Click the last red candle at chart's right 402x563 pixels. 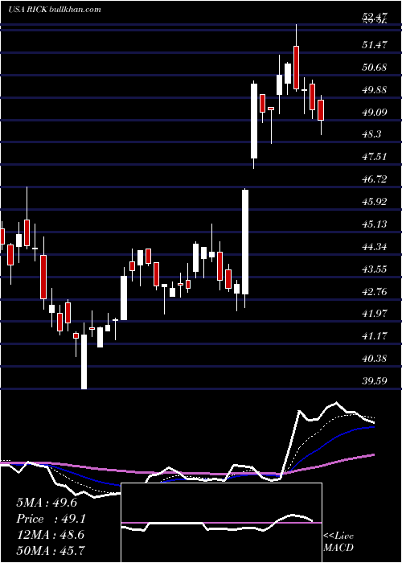(x=321, y=110)
